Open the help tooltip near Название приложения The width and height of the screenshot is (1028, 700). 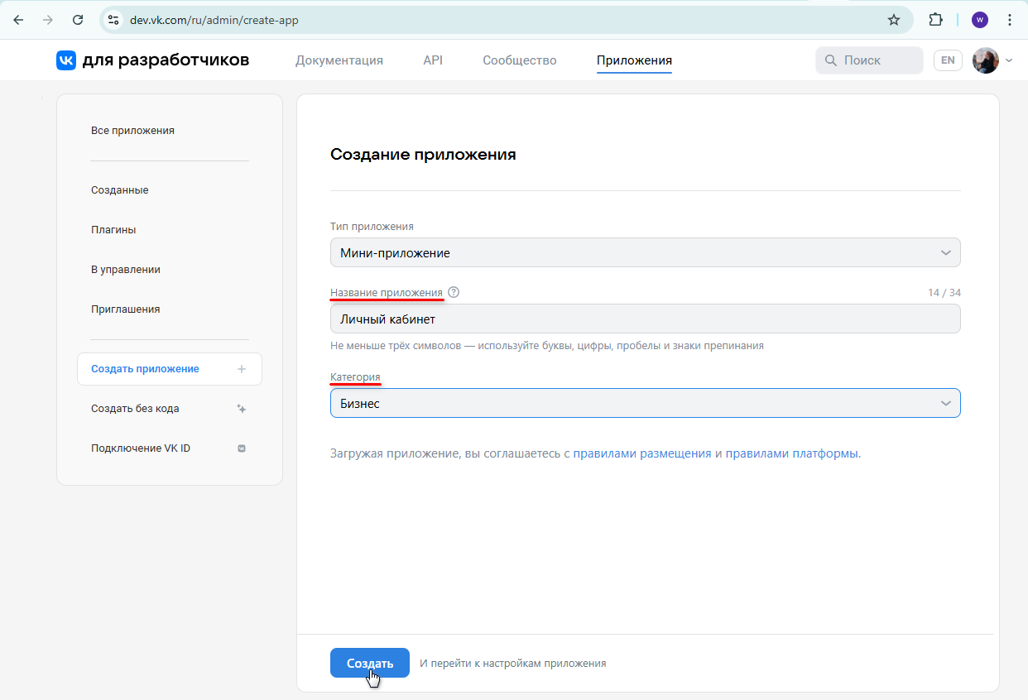[454, 291]
